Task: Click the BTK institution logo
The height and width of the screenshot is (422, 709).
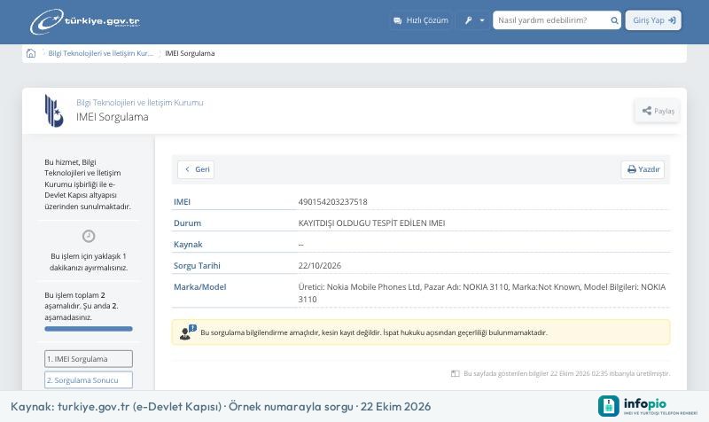Action: [x=54, y=111]
